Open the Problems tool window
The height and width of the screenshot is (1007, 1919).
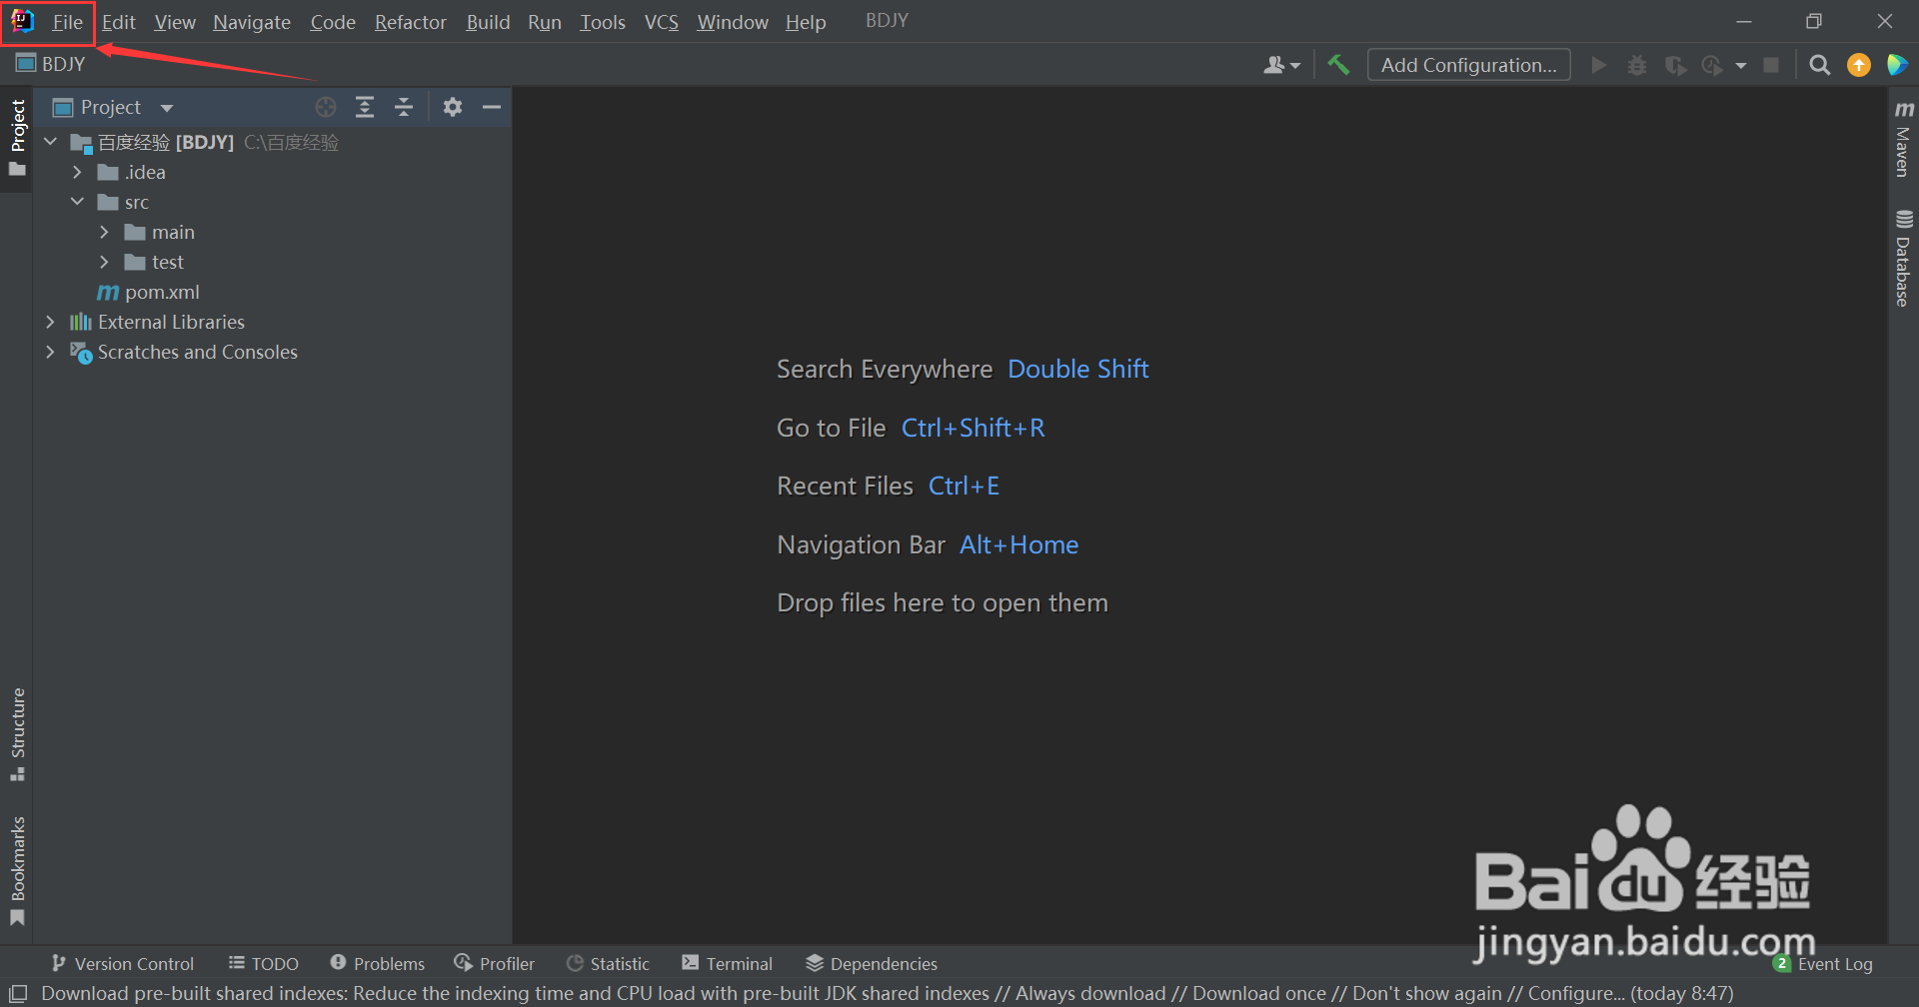pyautogui.click(x=378, y=963)
